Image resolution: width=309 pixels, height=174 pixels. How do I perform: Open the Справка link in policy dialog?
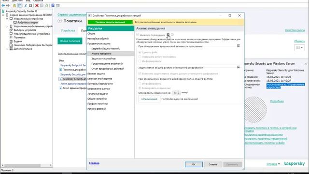94,163
